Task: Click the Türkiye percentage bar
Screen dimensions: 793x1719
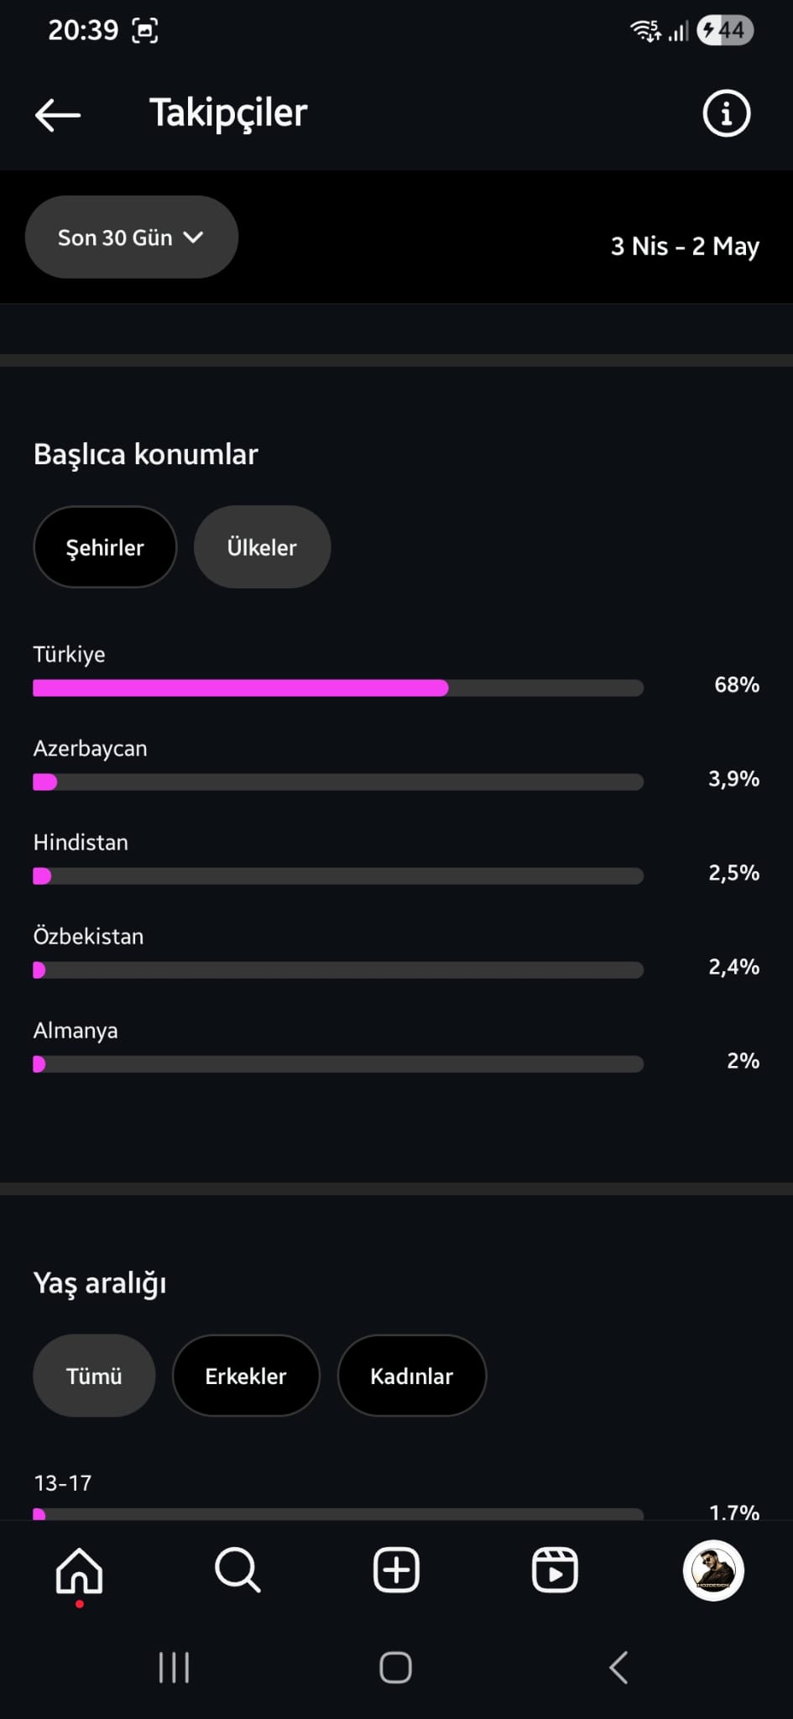Action: [x=338, y=688]
